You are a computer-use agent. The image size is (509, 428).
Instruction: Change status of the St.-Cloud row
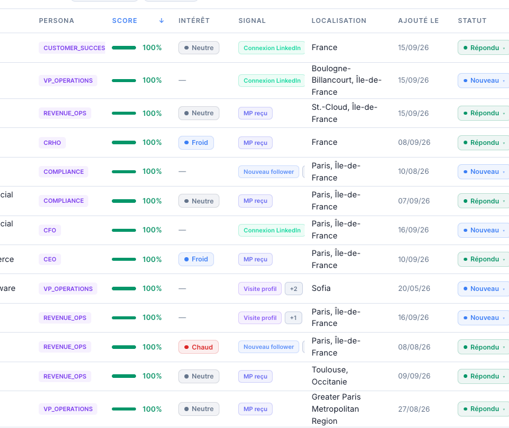point(484,113)
